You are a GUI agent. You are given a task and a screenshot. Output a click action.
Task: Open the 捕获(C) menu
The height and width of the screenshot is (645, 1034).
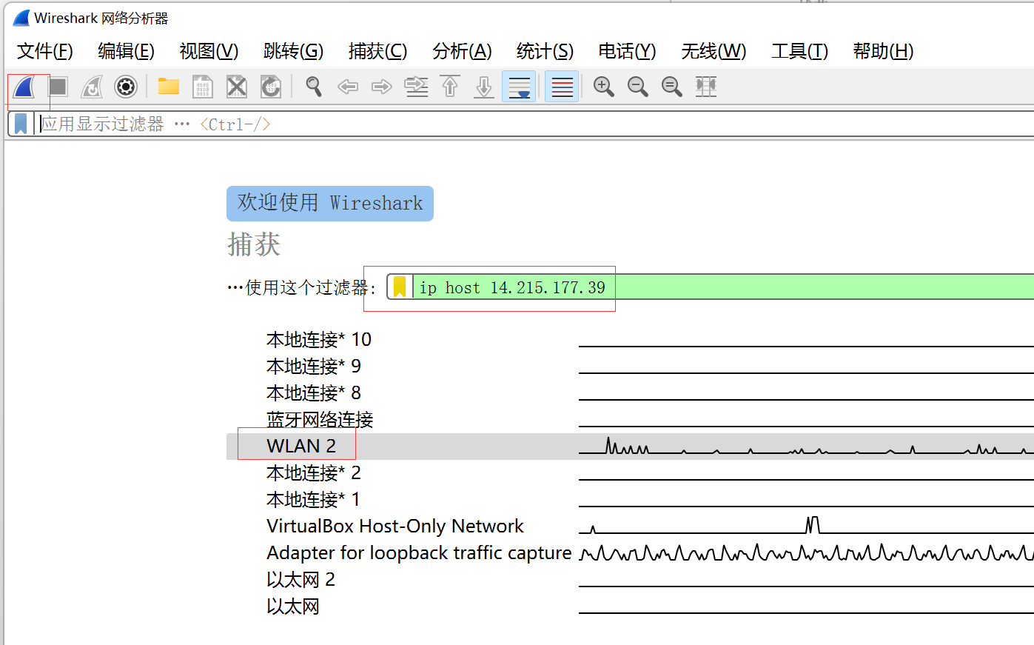[378, 51]
